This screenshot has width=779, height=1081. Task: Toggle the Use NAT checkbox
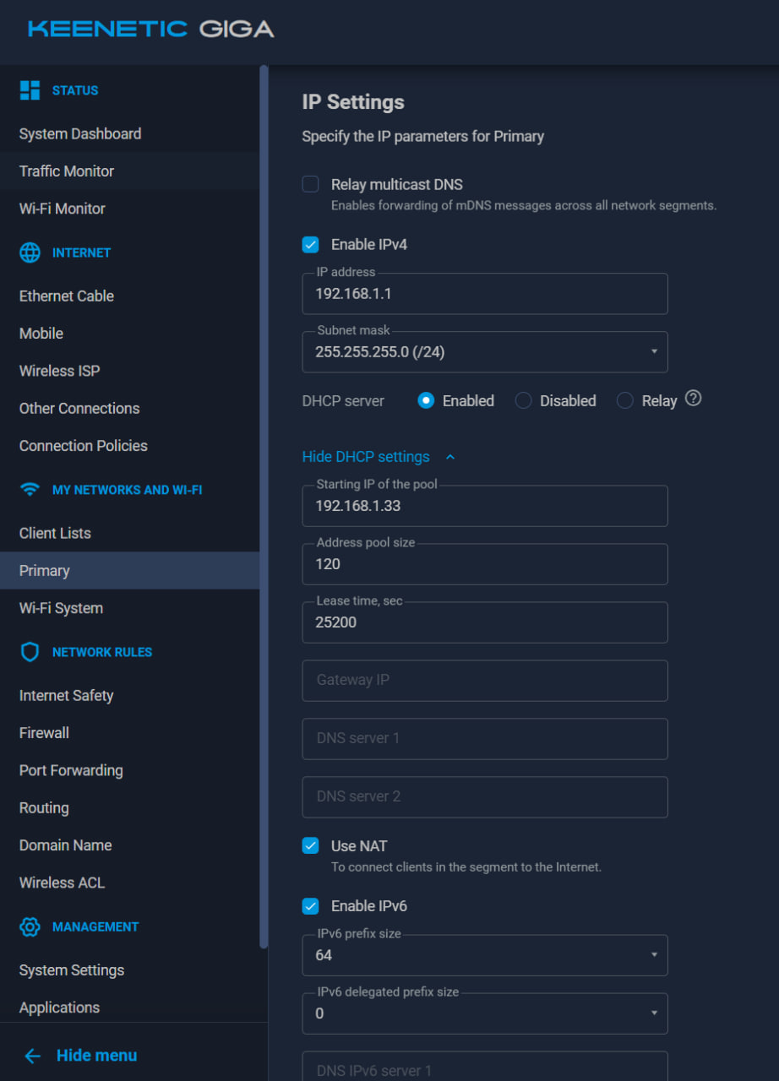point(311,846)
